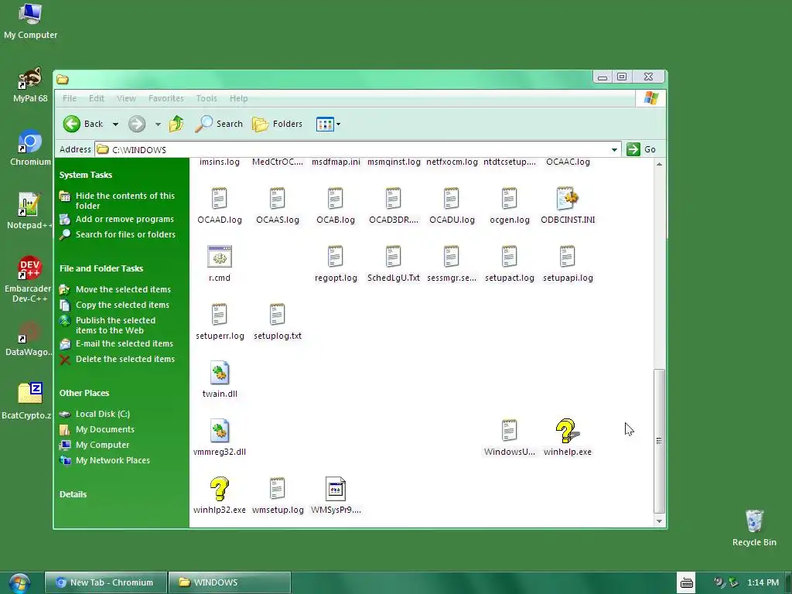Image resolution: width=792 pixels, height=594 pixels.
Task: Click the Forward arrow icon
Action: click(137, 124)
